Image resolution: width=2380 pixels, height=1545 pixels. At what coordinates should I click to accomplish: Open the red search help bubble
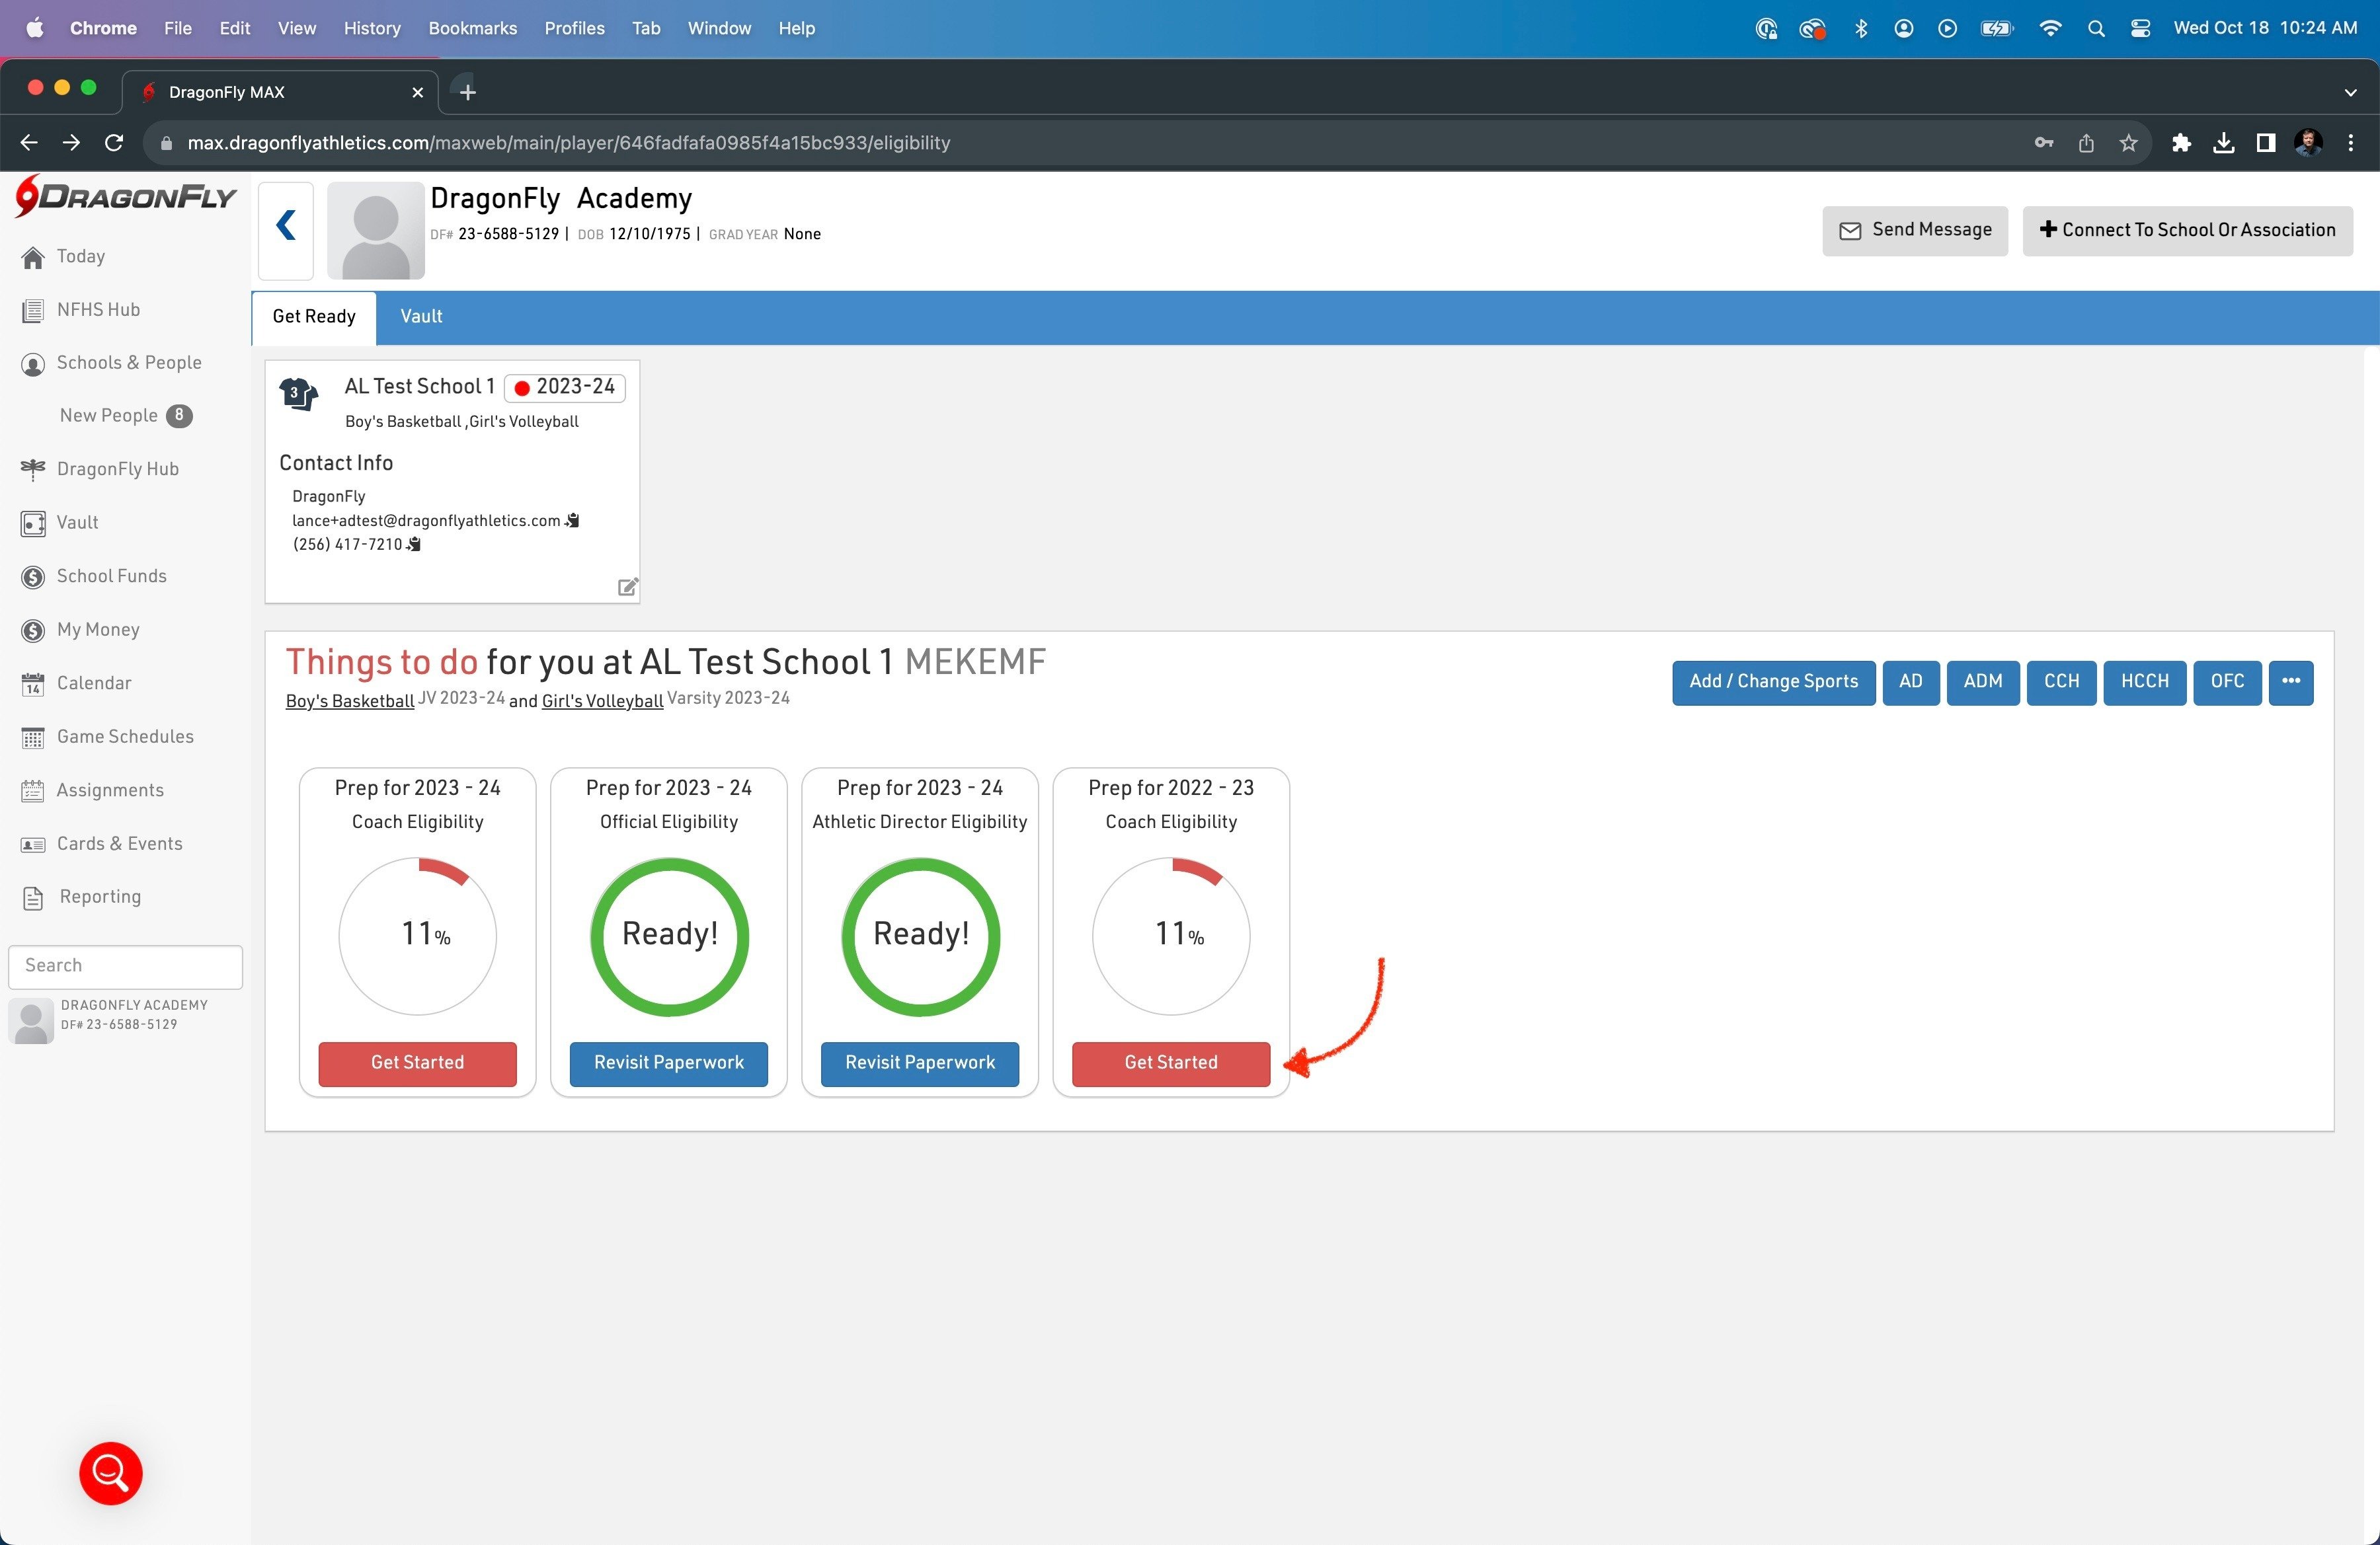point(111,1472)
